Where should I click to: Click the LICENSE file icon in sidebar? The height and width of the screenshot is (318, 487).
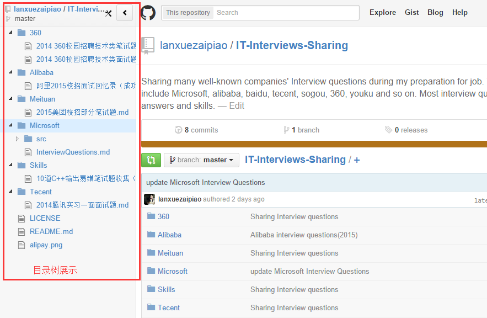pos(22,219)
